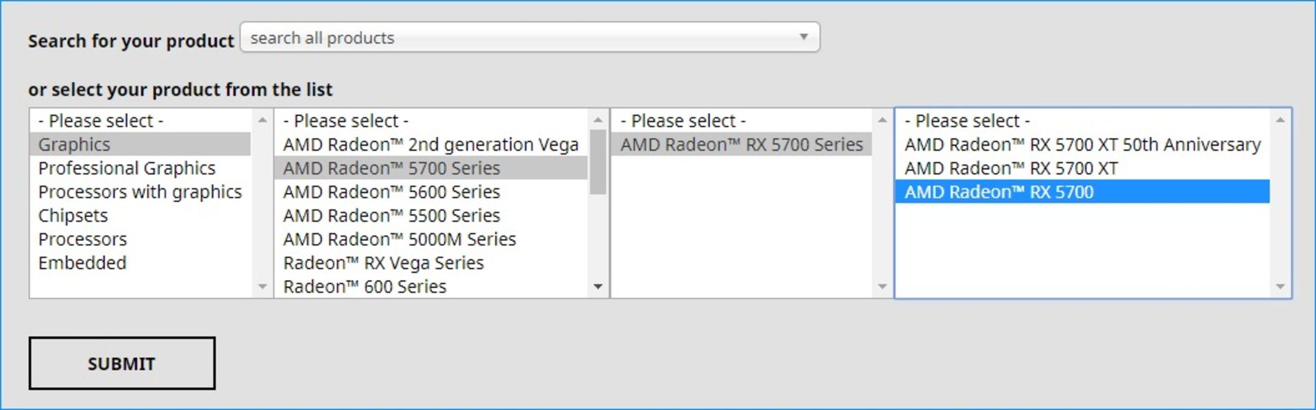
Task: Choose AMD Radeon 5600 Series
Action: pos(391,192)
